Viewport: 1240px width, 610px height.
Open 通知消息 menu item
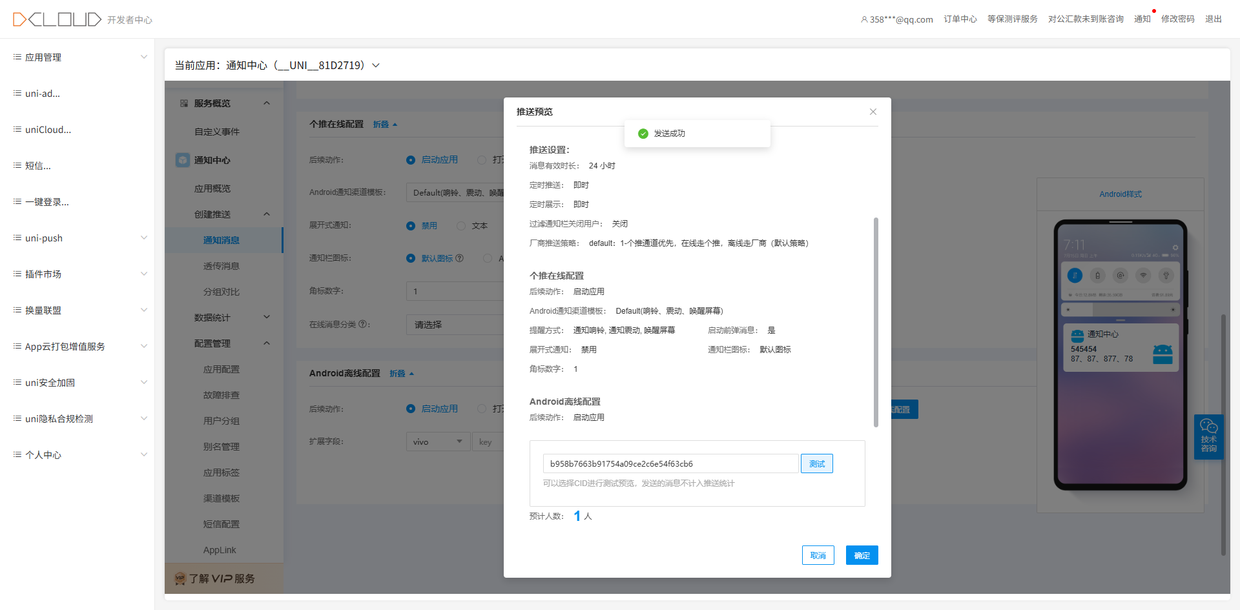[x=222, y=240]
